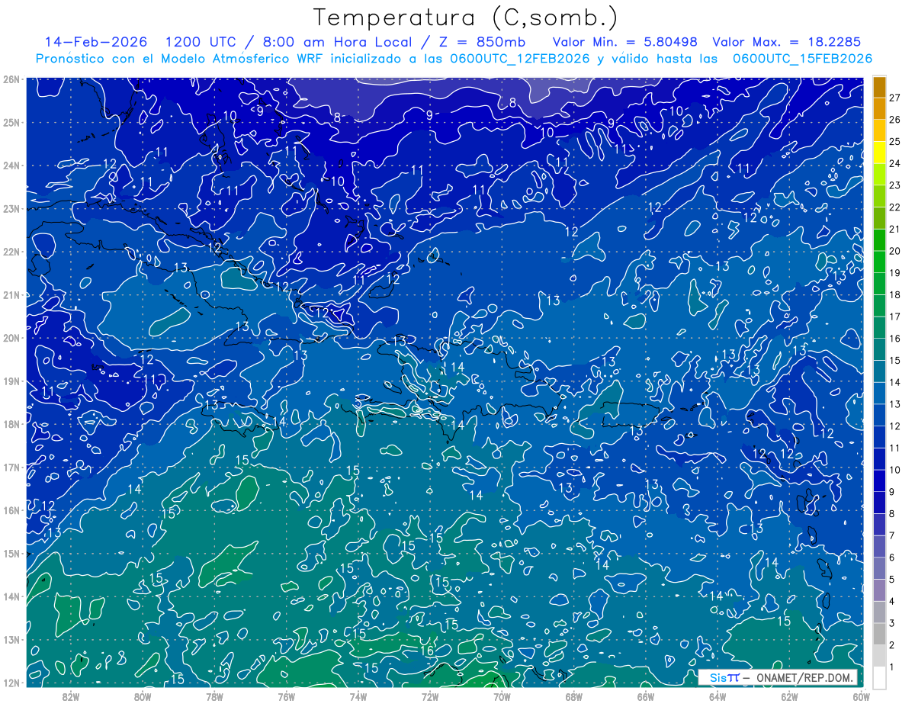The height and width of the screenshot is (707, 915).
Task: Click the 66W longitude axis label
Action: click(x=646, y=696)
